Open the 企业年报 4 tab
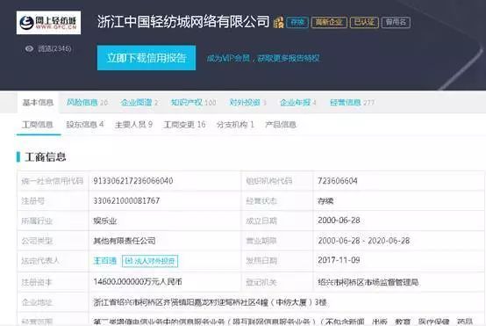 pyautogui.click(x=298, y=103)
